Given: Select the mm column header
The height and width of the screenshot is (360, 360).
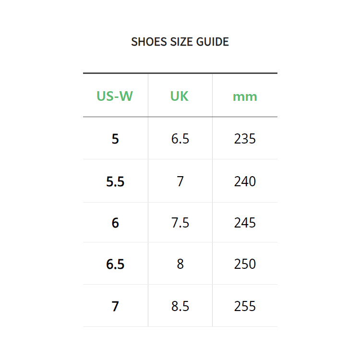Looking at the screenshot, I should [x=245, y=97].
